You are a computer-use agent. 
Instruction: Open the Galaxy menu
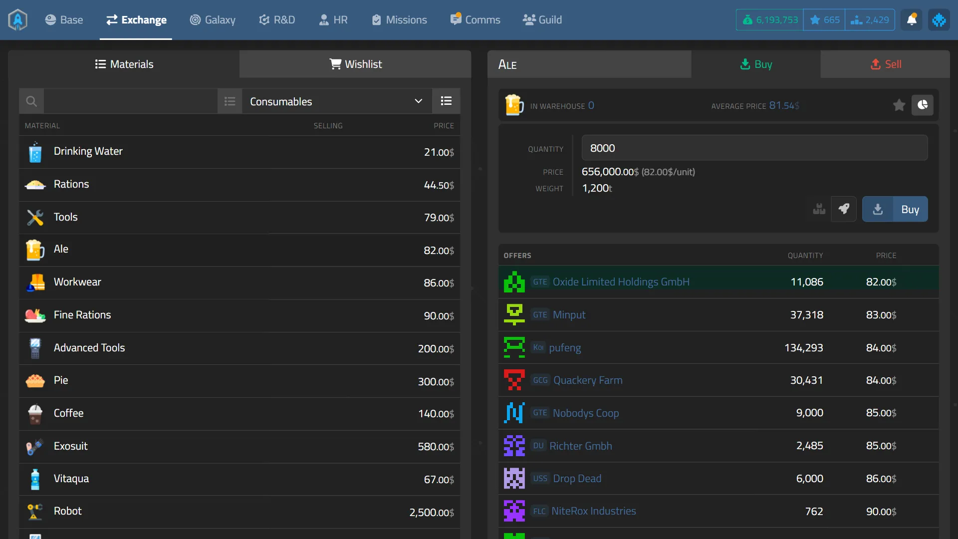point(213,20)
